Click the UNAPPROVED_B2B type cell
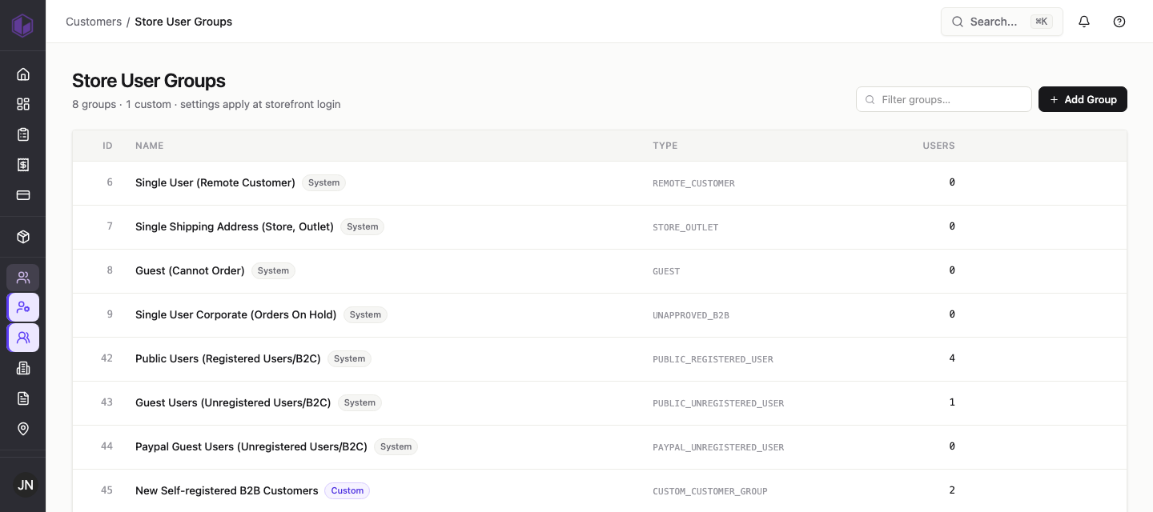Screen dimensions: 1153x512 [691, 315]
